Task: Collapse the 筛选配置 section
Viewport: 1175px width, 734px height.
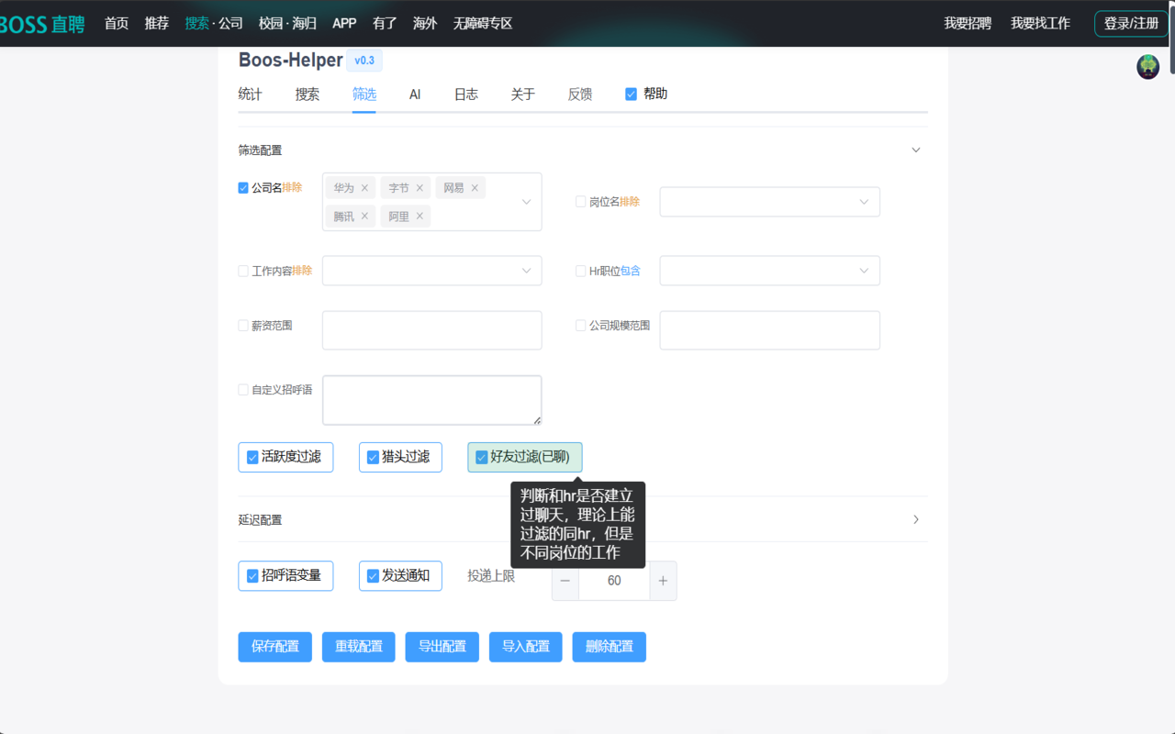Action: pos(915,149)
